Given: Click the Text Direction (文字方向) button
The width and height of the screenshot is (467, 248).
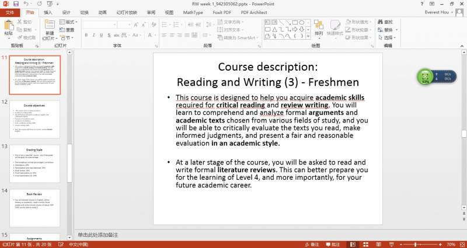Looking at the screenshot, I should pos(231,22).
